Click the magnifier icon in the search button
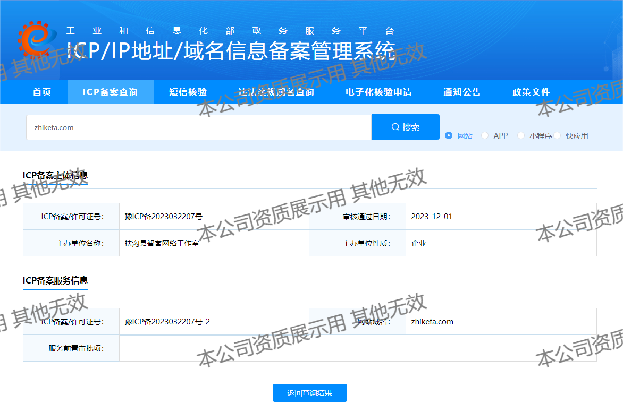 (395, 127)
